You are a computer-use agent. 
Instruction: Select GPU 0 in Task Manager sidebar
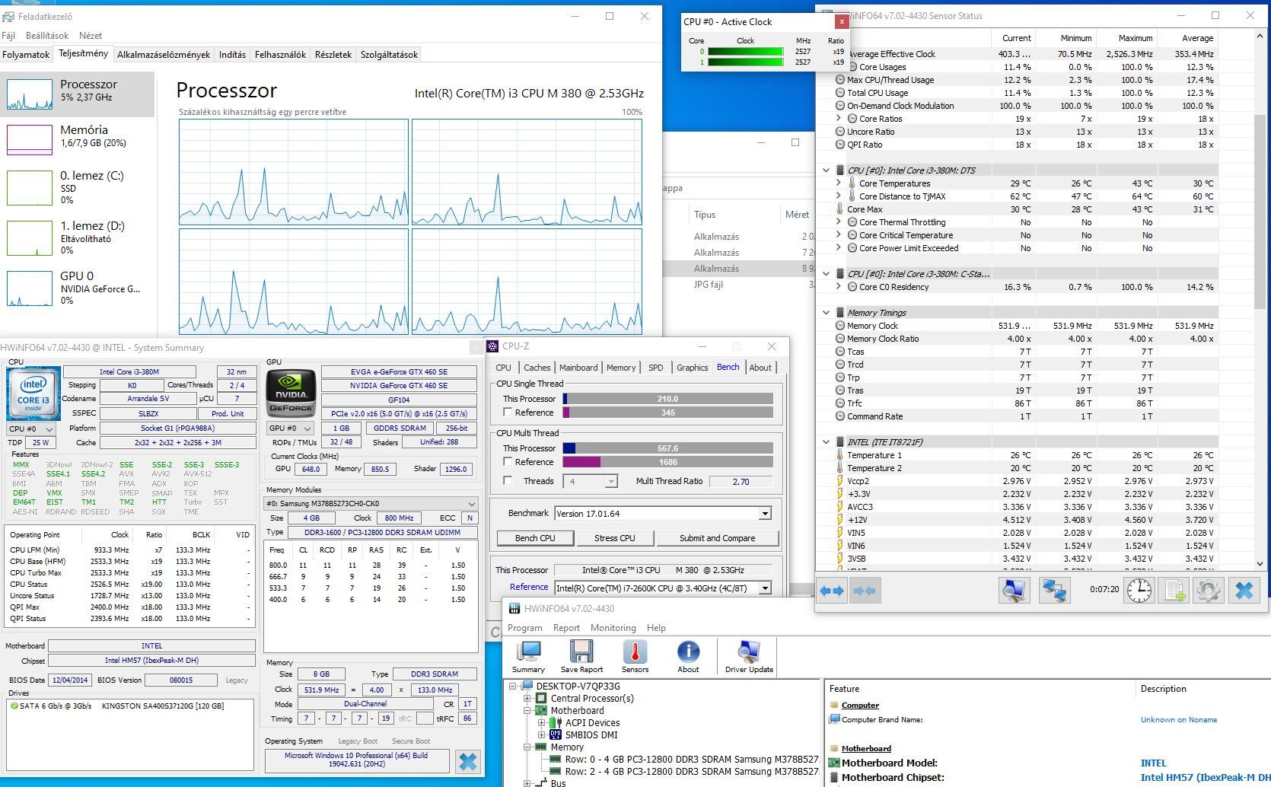(78, 288)
